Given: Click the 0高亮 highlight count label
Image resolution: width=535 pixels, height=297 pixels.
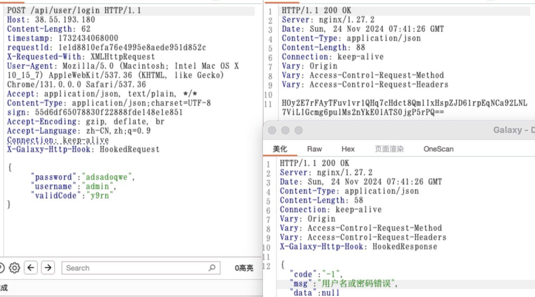Looking at the screenshot, I should (x=244, y=268).
